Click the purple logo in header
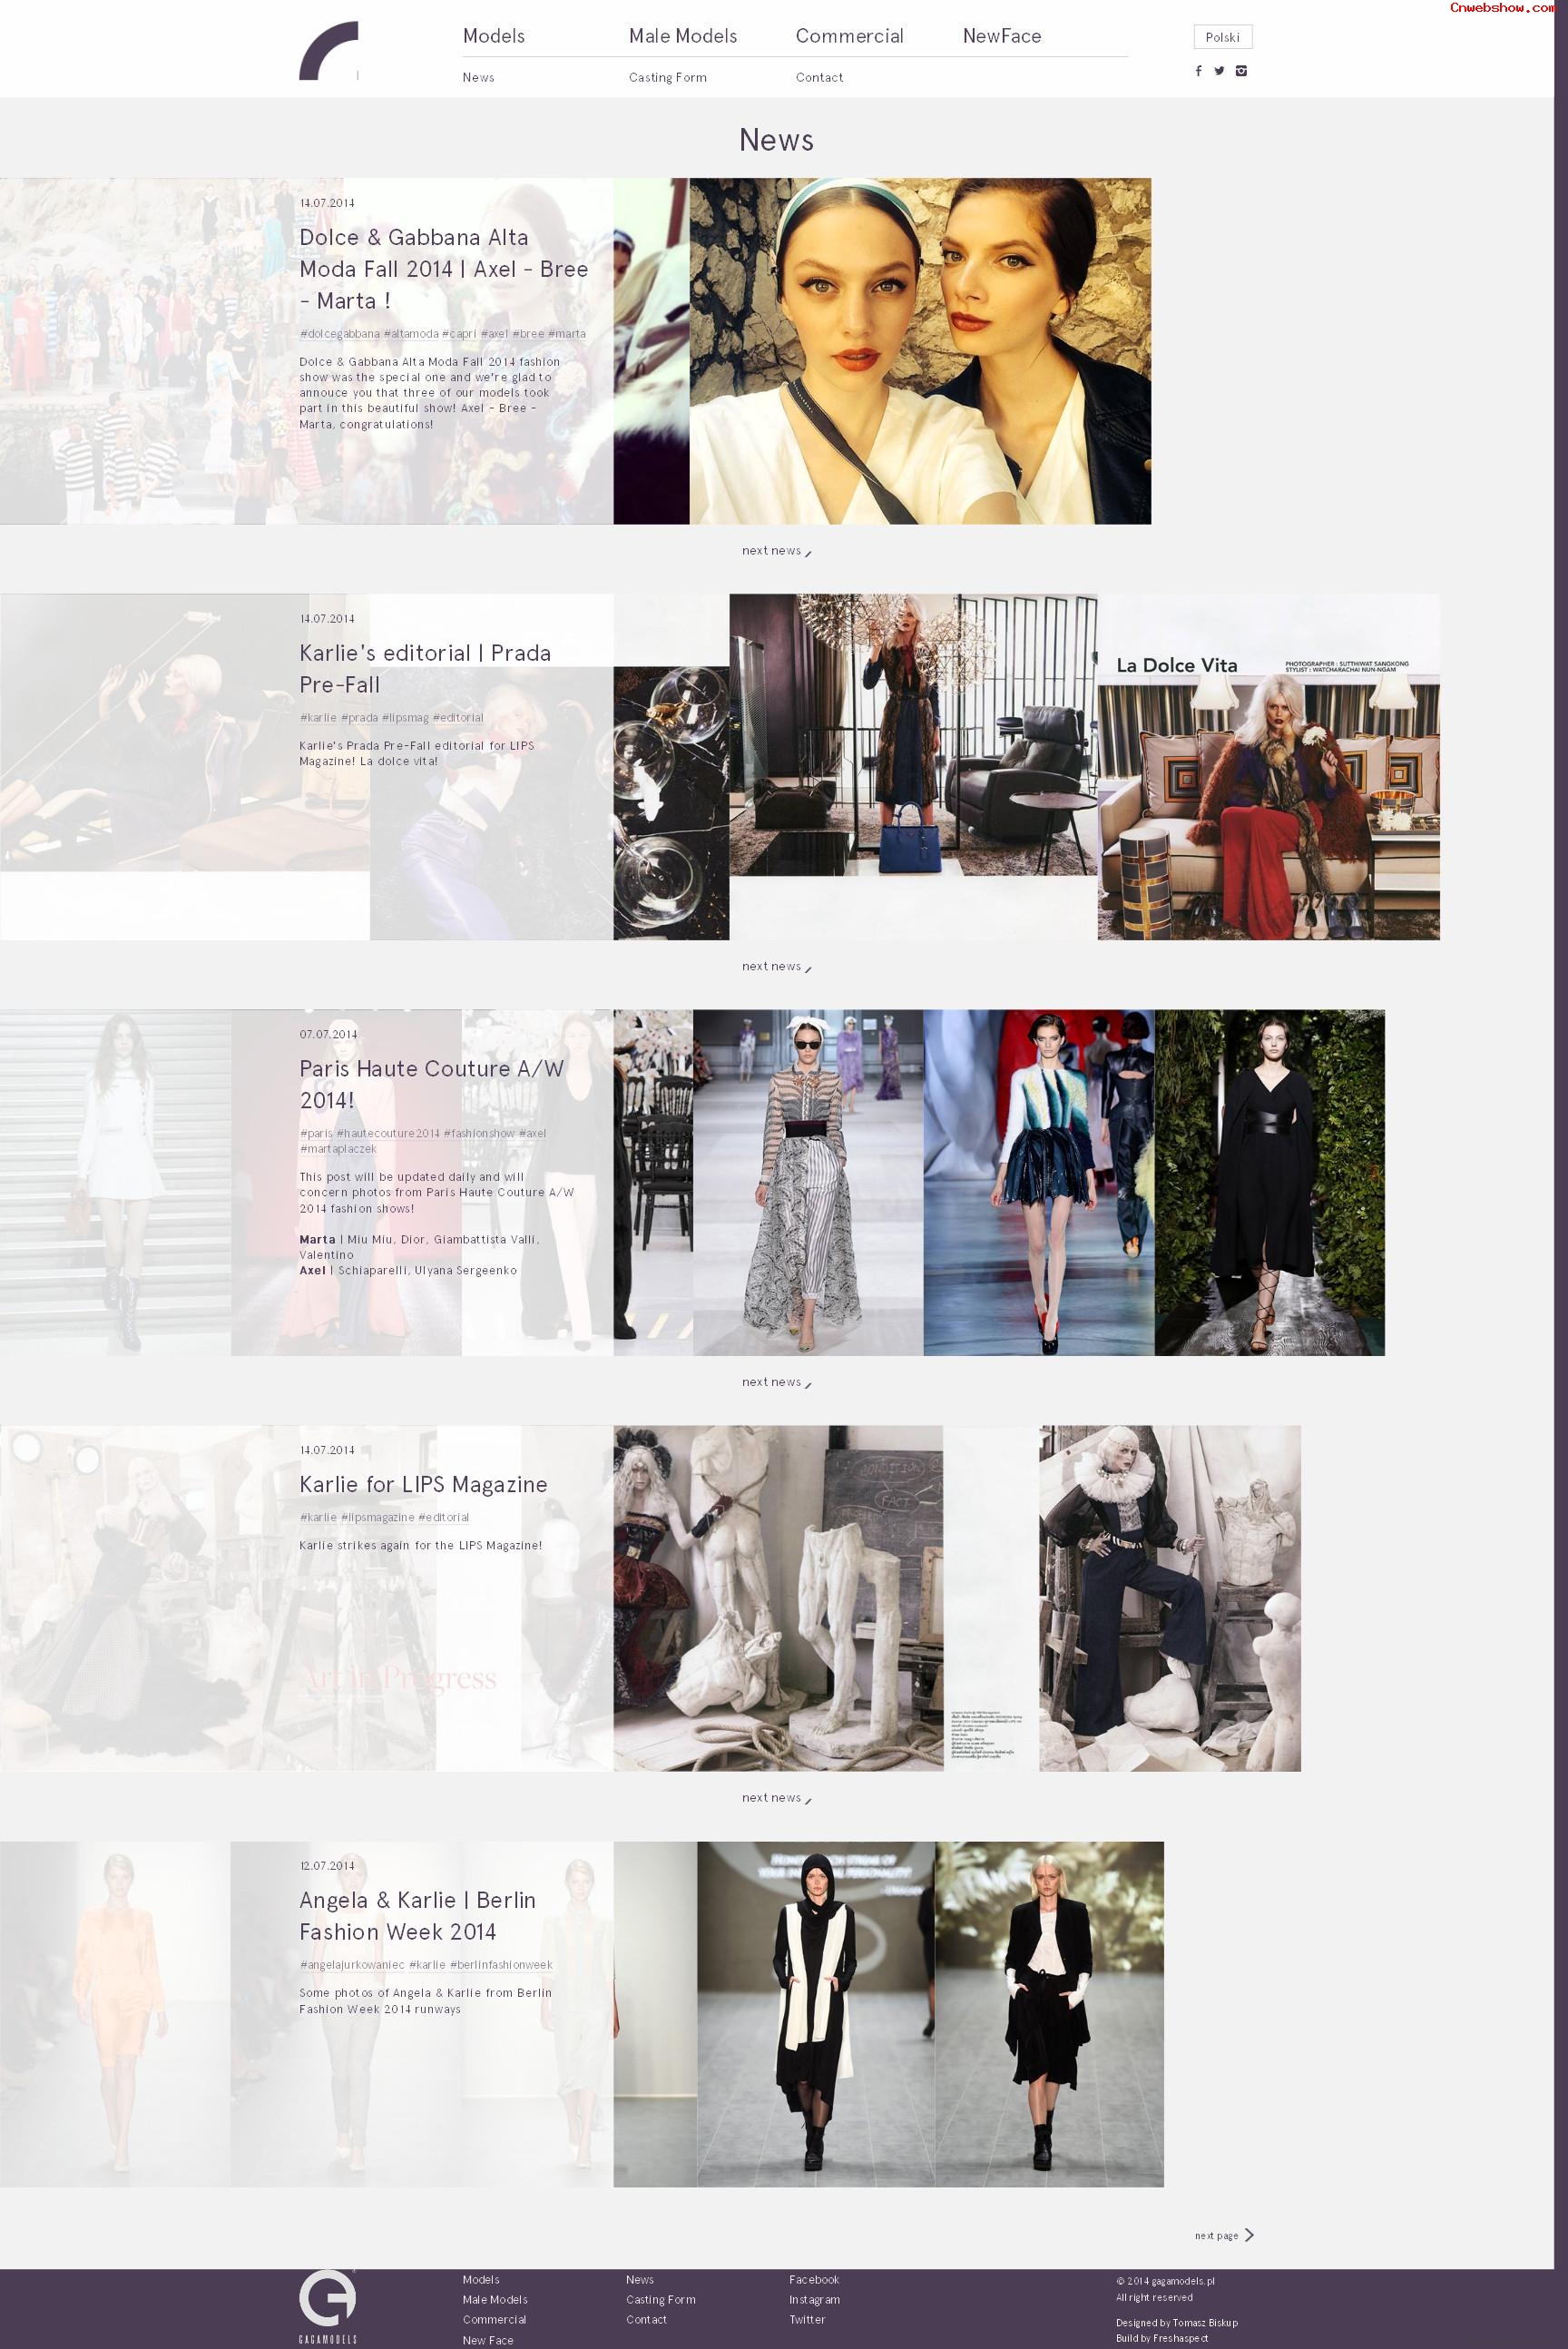This screenshot has height=2349, width=1568. click(x=329, y=51)
